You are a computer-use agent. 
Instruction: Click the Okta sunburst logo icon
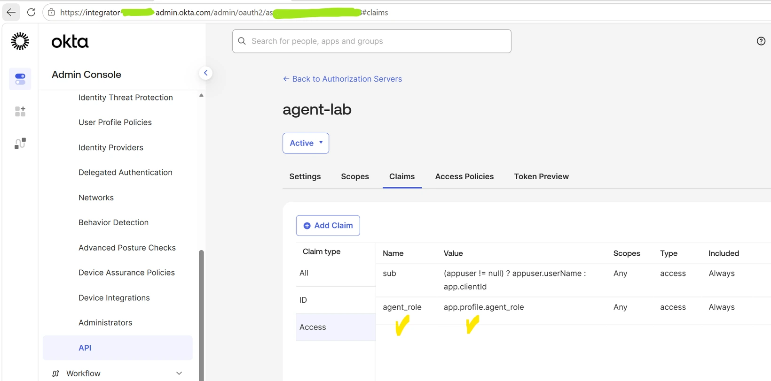[x=20, y=41]
